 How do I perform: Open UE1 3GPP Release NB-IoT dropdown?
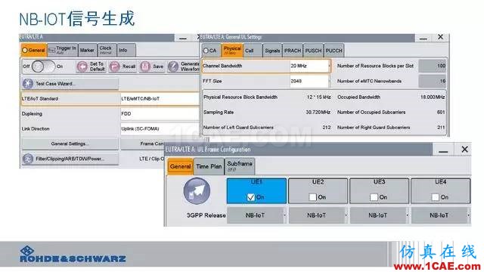256,215
